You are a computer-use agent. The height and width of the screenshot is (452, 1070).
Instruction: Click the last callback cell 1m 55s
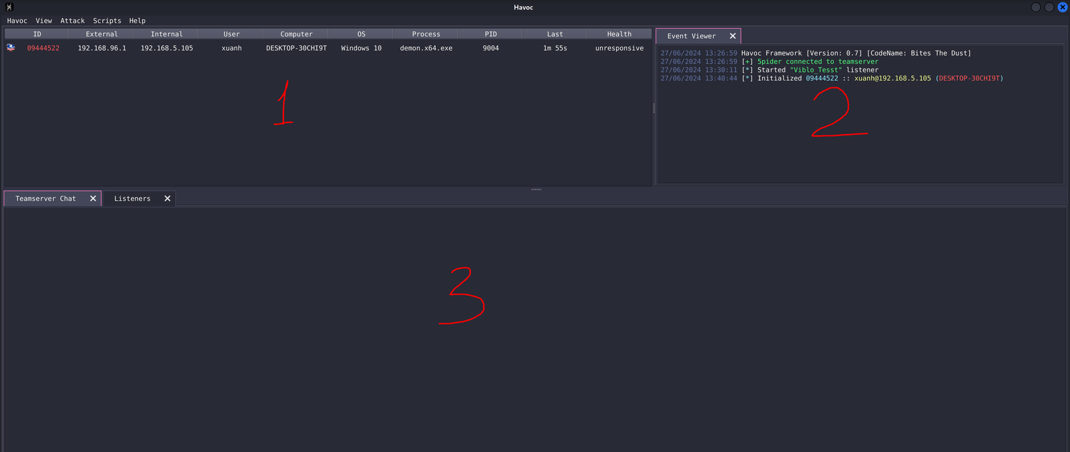555,48
